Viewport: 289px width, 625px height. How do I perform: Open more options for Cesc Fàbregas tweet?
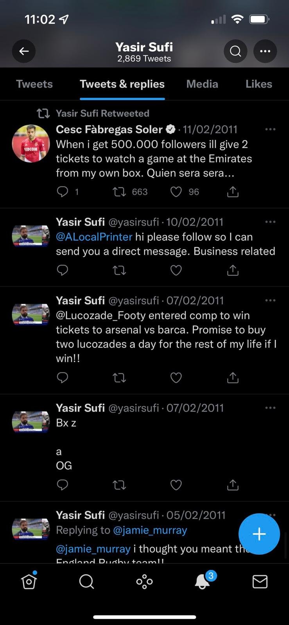pyautogui.click(x=270, y=129)
